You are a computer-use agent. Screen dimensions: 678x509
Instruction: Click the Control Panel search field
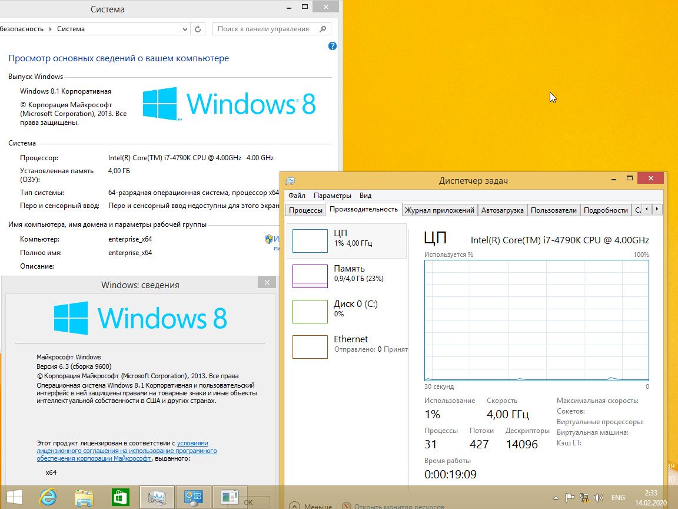pyautogui.click(x=264, y=29)
